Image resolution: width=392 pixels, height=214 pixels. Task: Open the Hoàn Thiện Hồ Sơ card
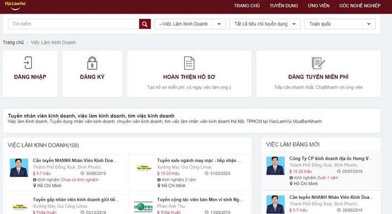click(x=189, y=74)
